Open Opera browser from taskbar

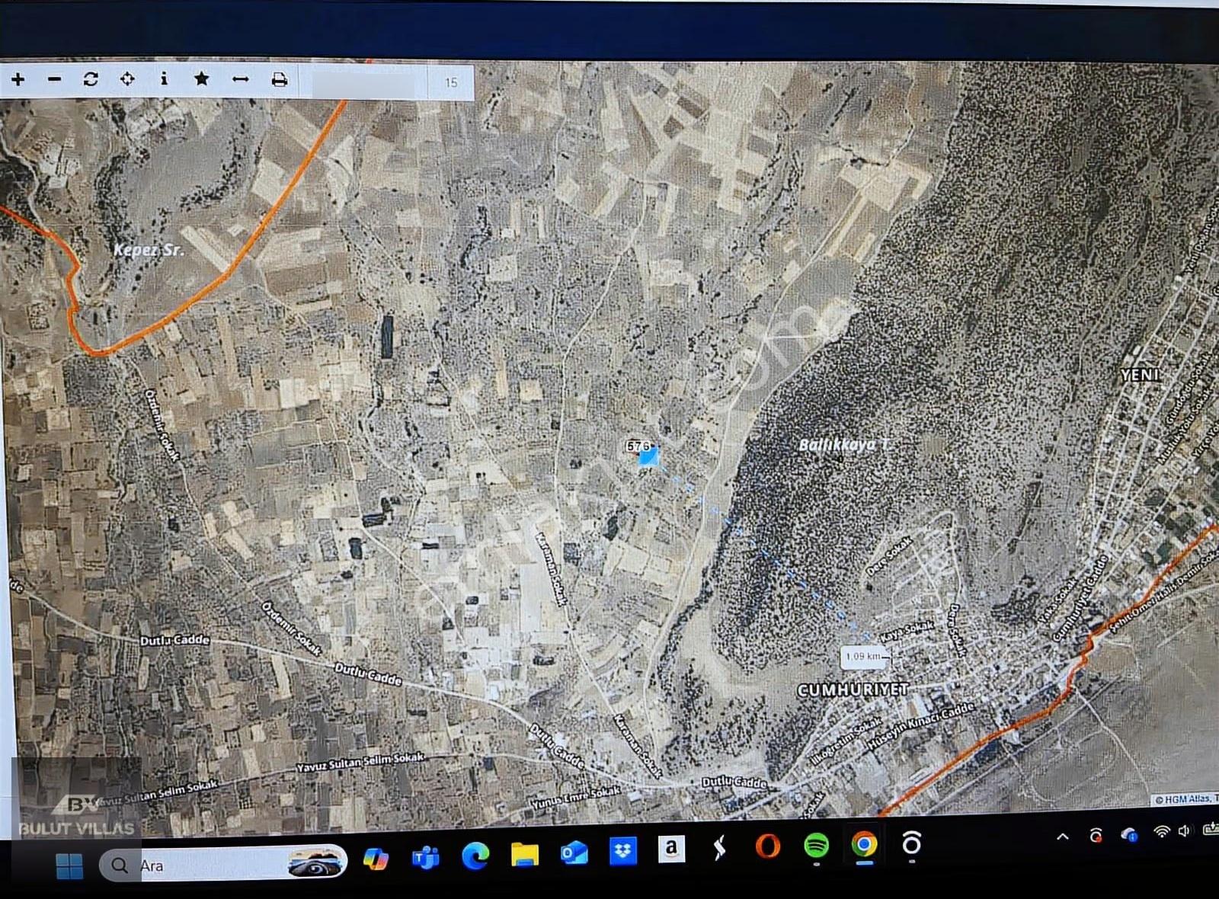click(768, 846)
